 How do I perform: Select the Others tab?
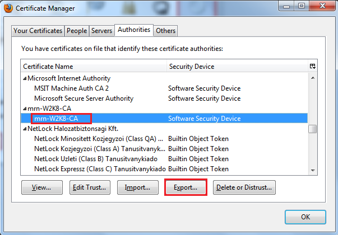[166, 31]
